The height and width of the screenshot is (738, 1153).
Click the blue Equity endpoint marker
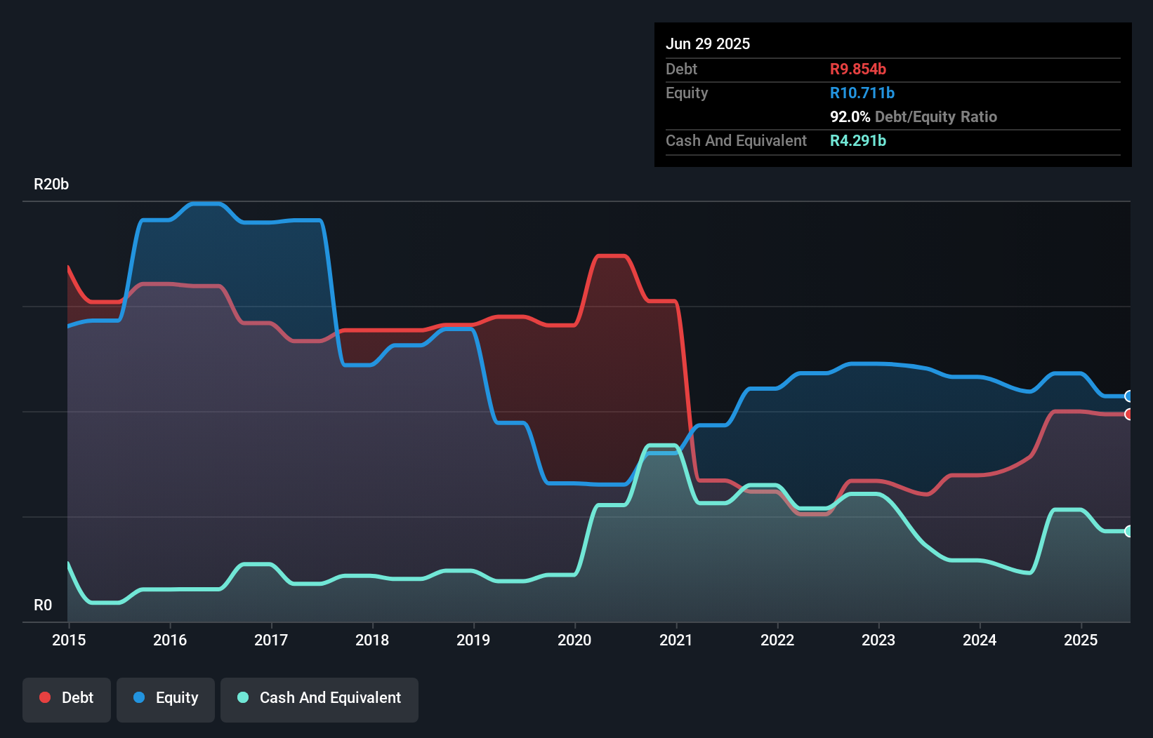(1129, 396)
